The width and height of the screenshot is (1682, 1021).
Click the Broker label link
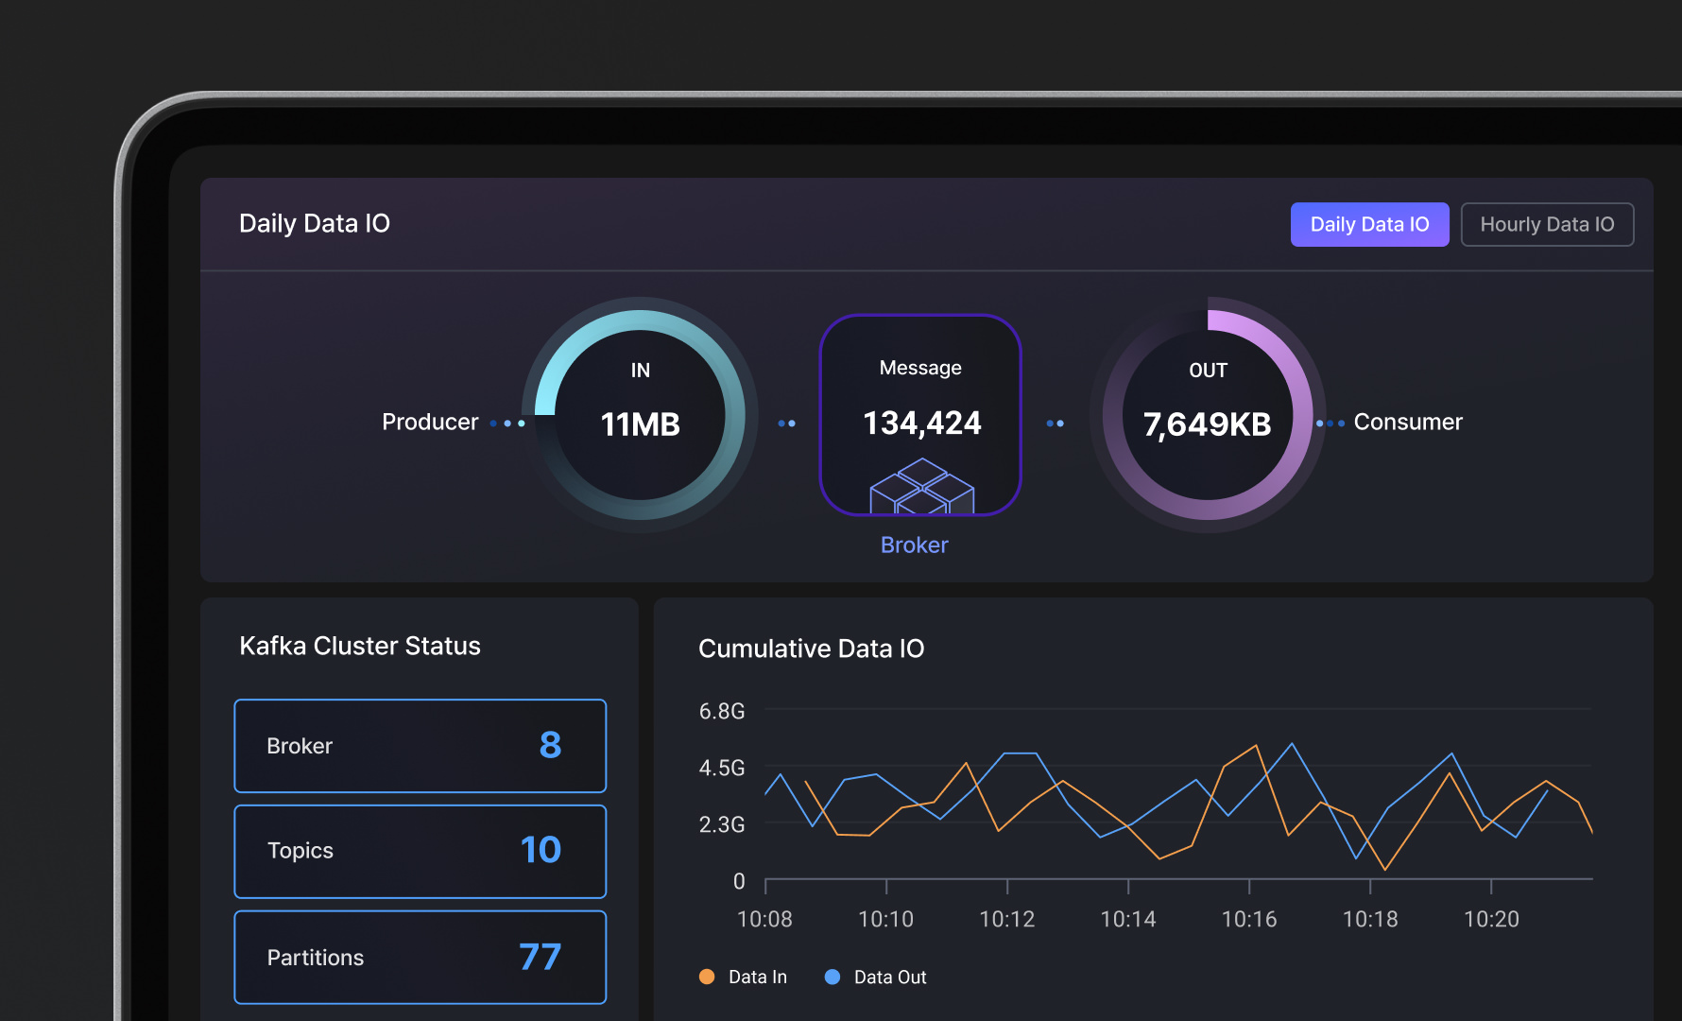(914, 545)
